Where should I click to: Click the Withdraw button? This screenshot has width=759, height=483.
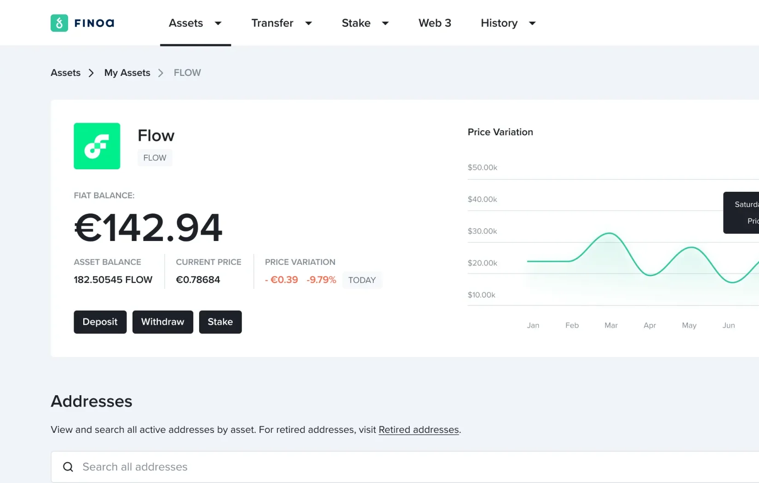click(163, 322)
